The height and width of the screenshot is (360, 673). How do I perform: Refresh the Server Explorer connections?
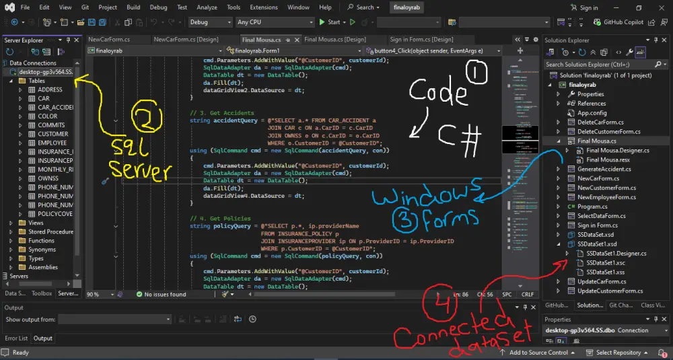pyautogui.click(x=9, y=52)
